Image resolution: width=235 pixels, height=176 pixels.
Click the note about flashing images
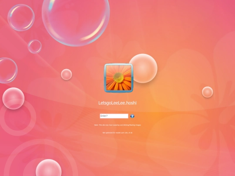[x=117, y=125]
